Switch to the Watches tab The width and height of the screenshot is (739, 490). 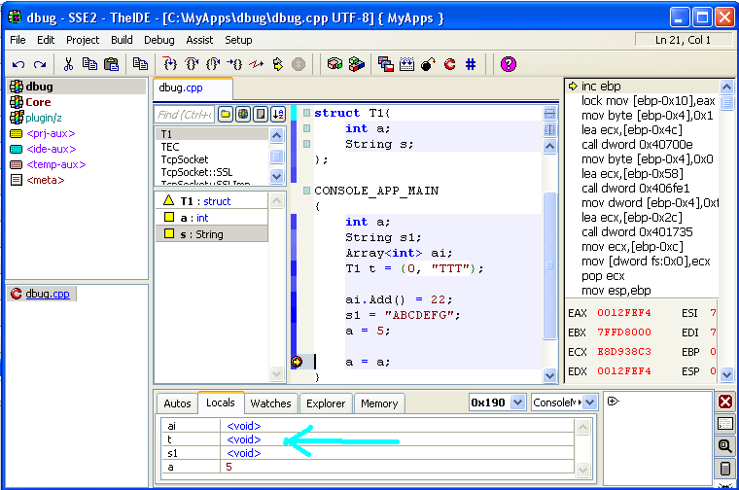(270, 403)
